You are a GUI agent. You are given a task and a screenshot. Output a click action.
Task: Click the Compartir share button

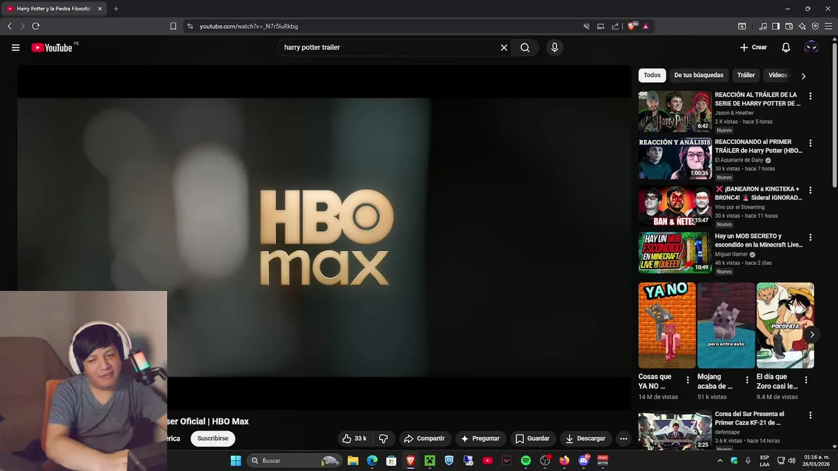(x=424, y=438)
